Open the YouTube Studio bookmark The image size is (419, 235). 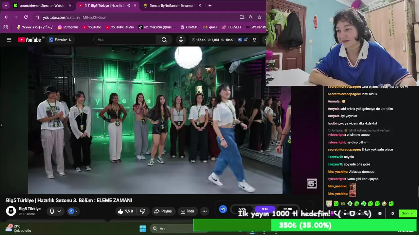119,27
